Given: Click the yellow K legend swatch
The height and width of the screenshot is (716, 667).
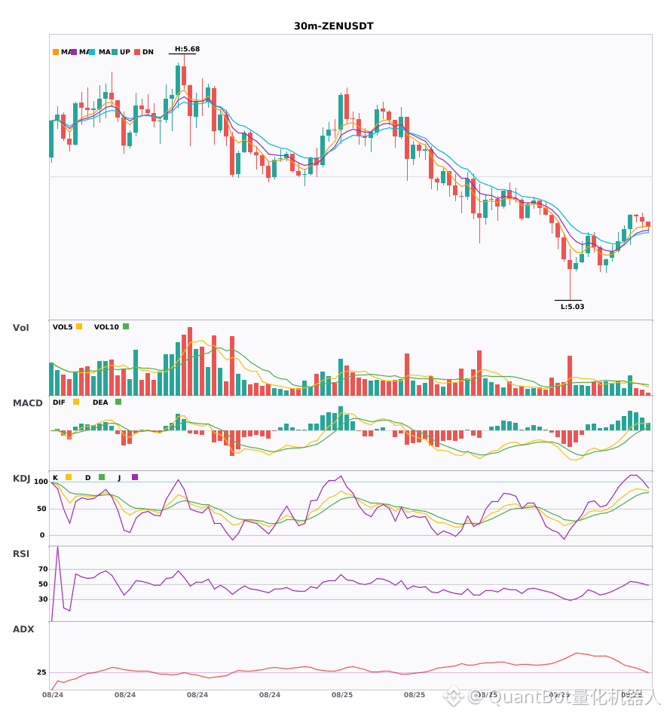Looking at the screenshot, I should (69, 477).
